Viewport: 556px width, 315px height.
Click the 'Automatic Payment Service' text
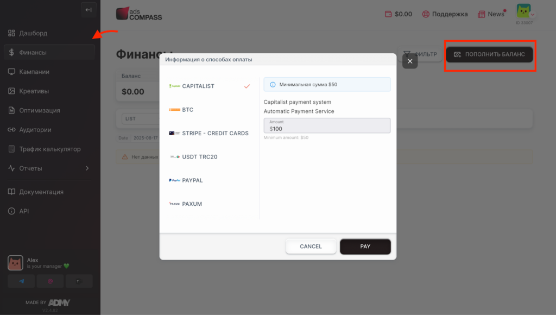(x=299, y=111)
